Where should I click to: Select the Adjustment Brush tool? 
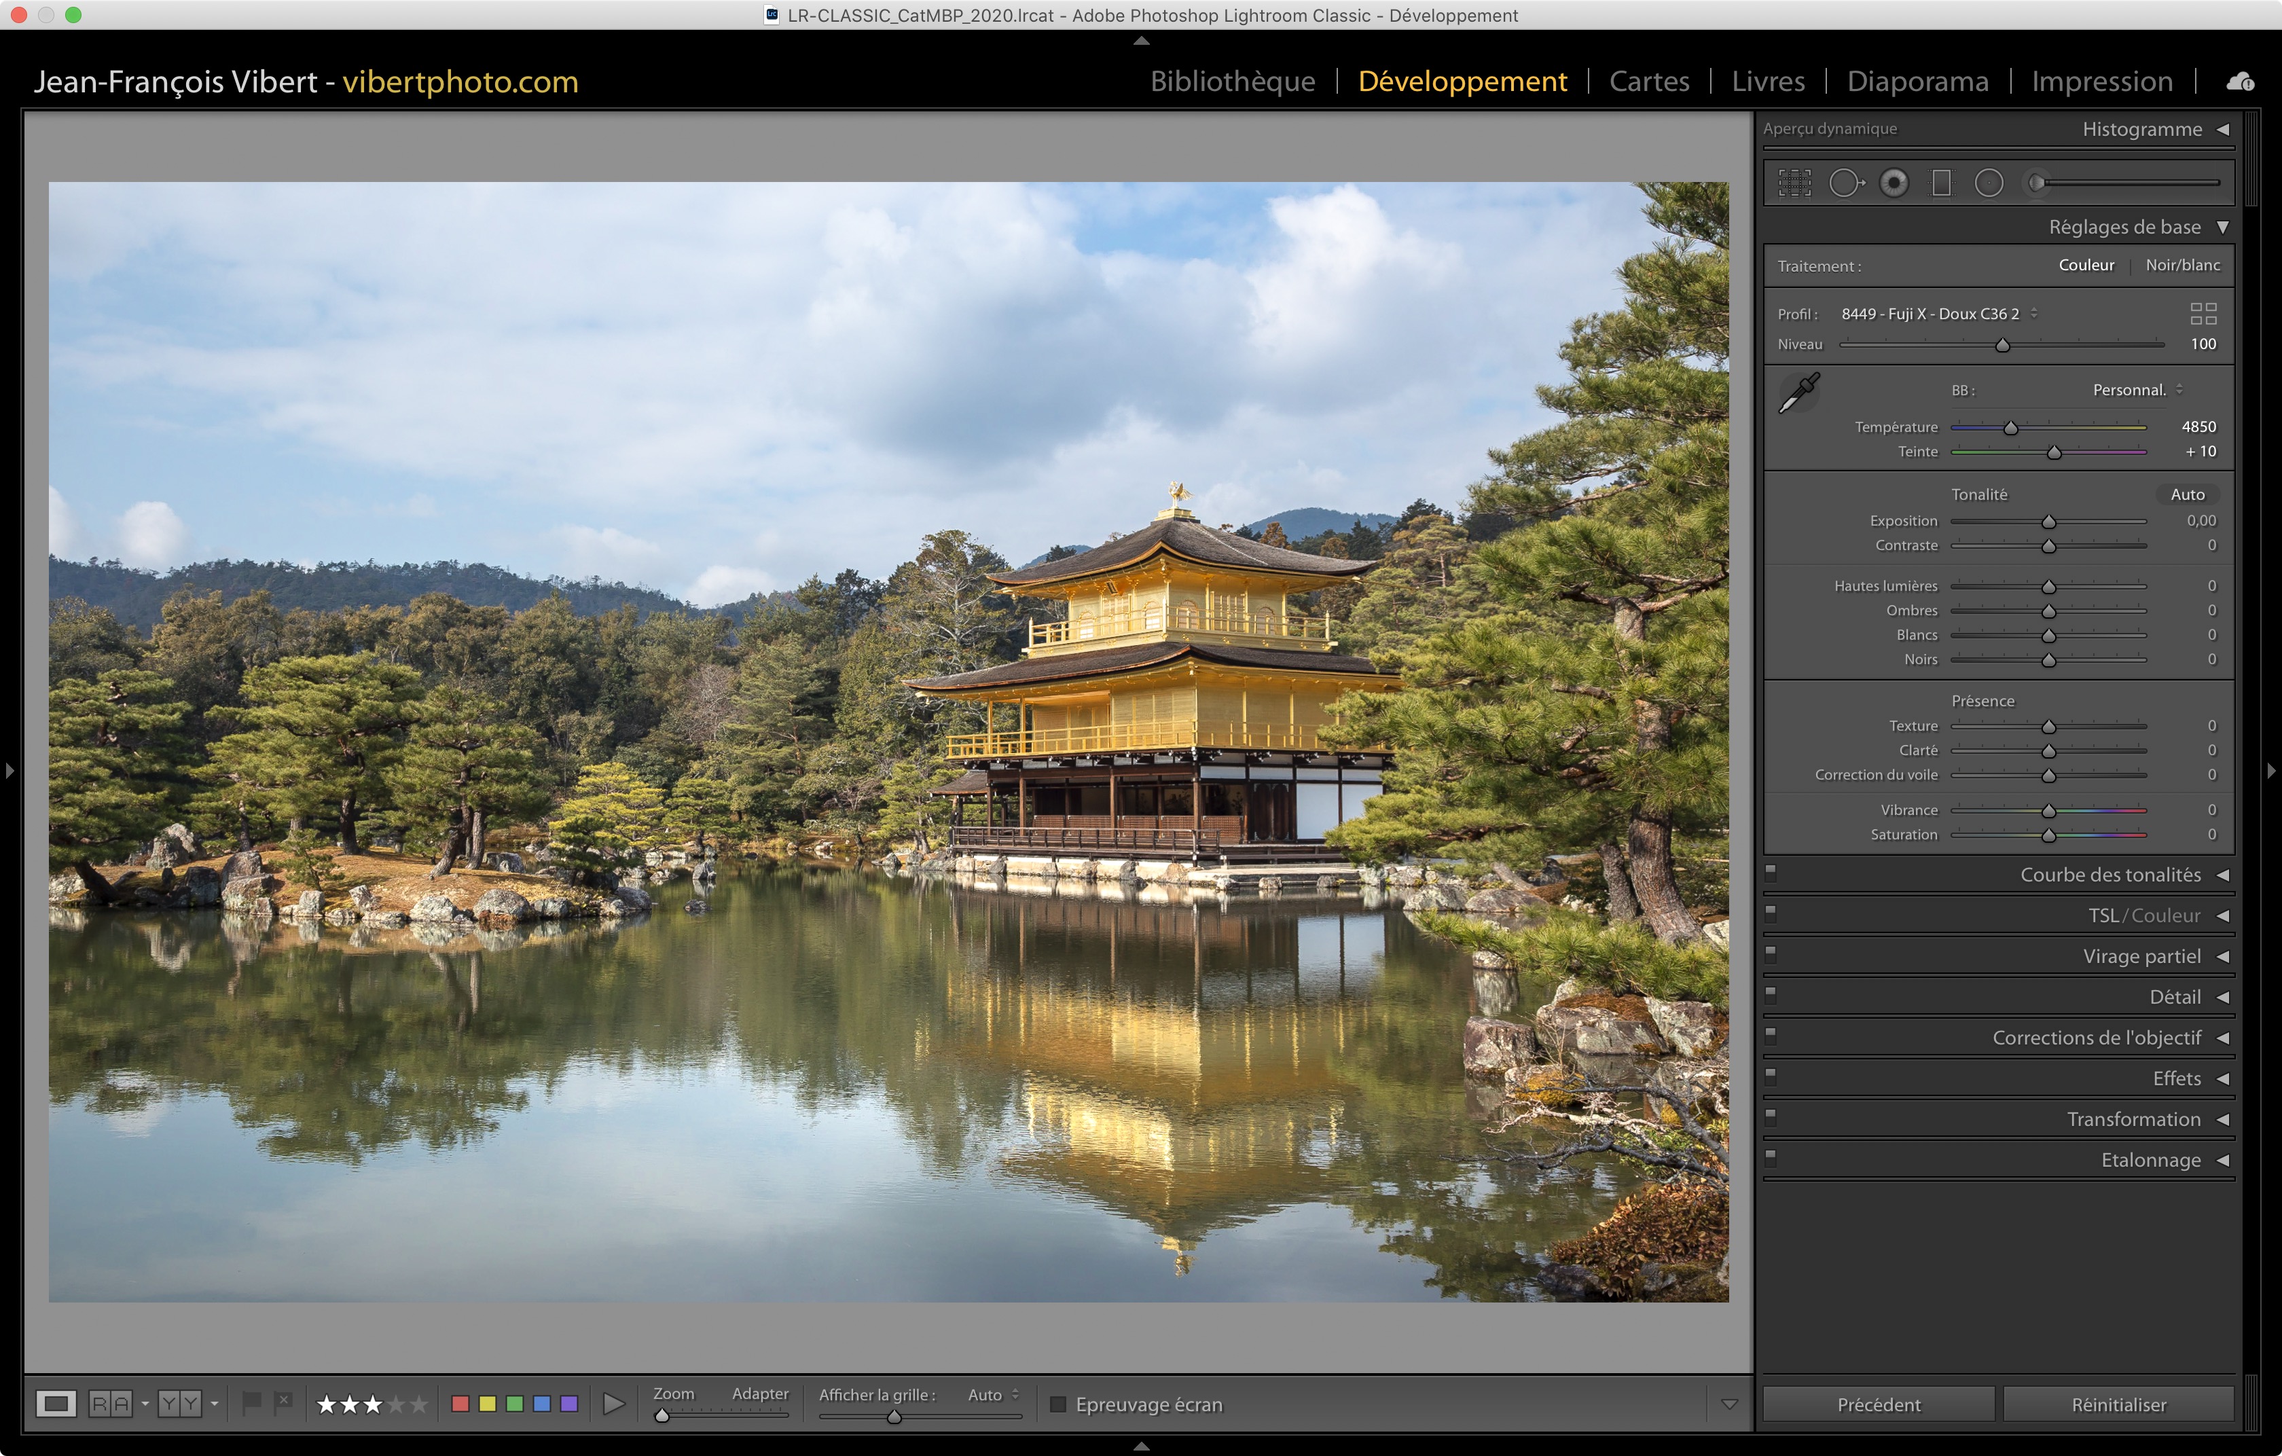click(2037, 183)
